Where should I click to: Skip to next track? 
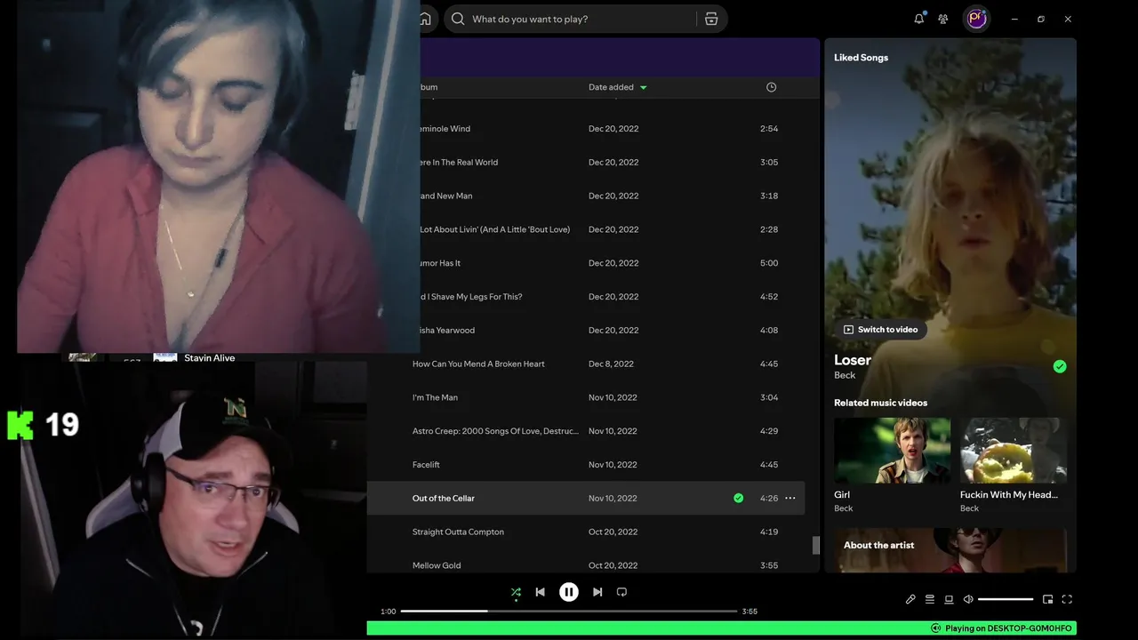597,592
